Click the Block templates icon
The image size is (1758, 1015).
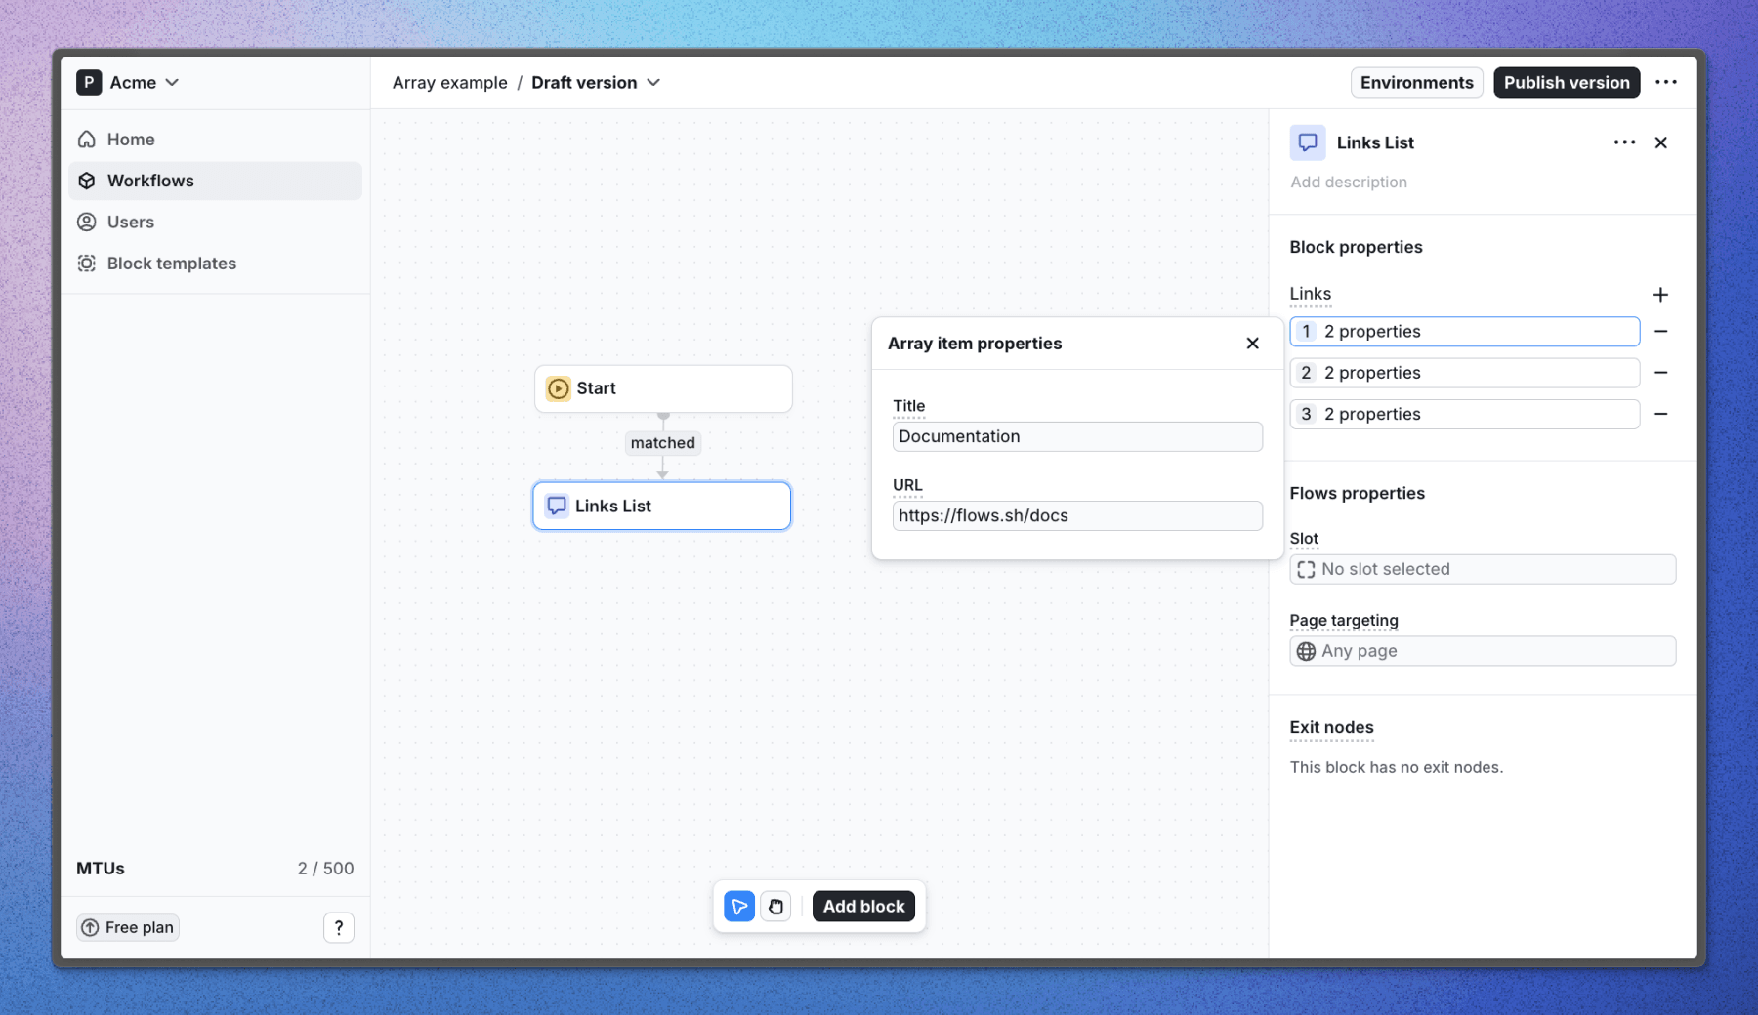pyautogui.click(x=88, y=263)
